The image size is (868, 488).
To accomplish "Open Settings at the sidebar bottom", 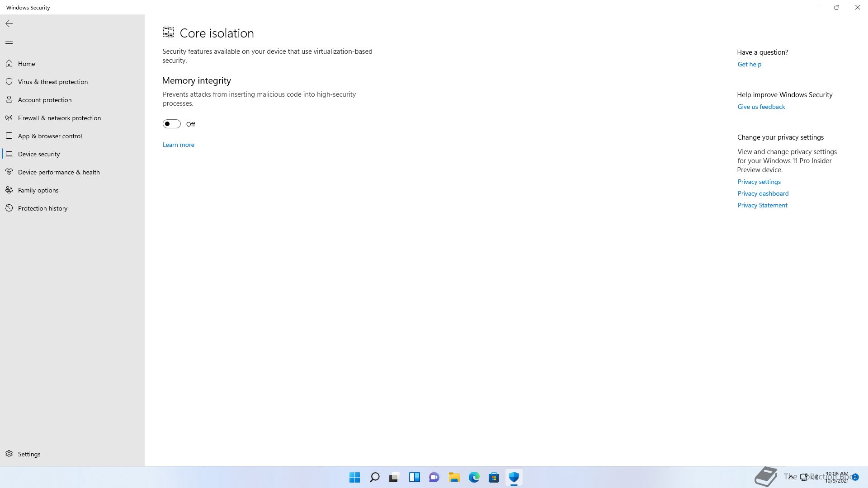I will tap(29, 454).
